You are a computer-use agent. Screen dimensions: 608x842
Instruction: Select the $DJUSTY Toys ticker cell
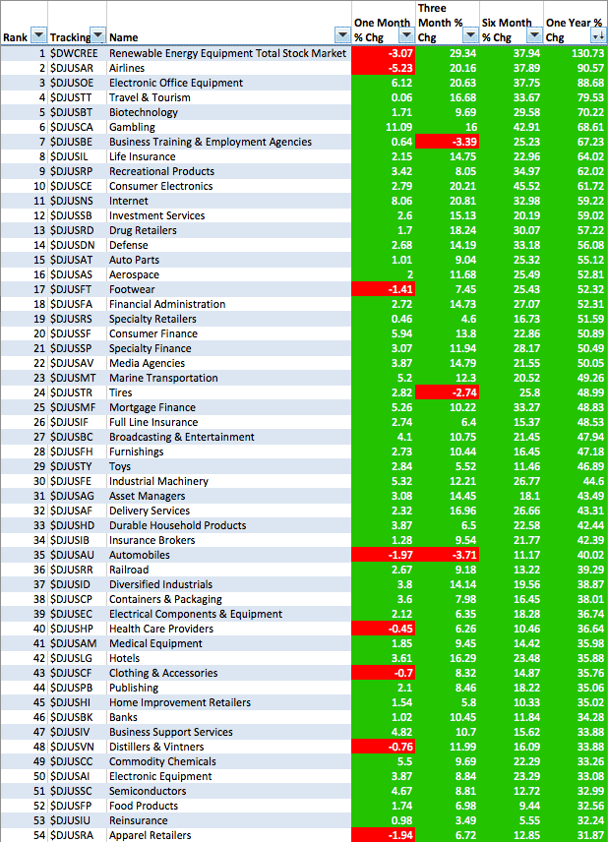coord(77,466)
